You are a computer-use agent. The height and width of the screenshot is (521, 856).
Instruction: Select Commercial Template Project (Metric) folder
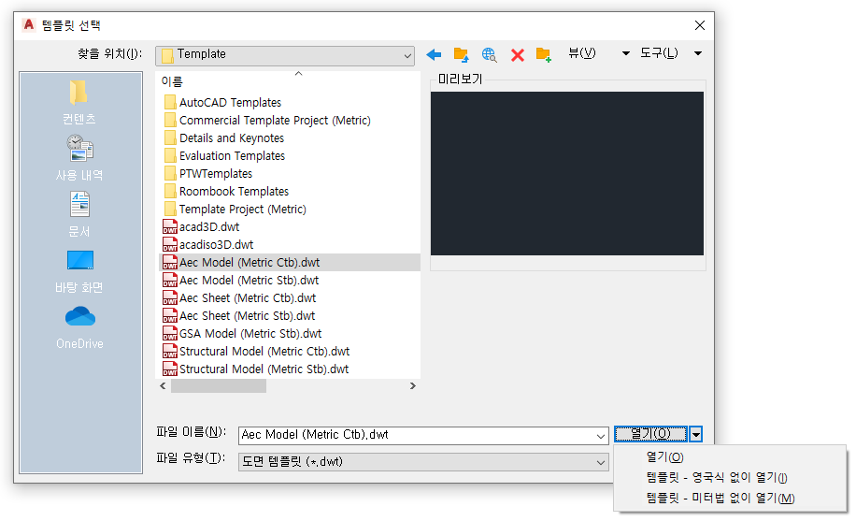[267, 121]
